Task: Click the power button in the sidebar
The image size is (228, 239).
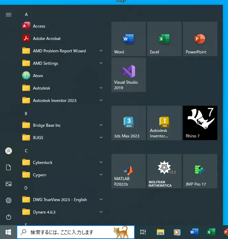Action: (9, 217)
